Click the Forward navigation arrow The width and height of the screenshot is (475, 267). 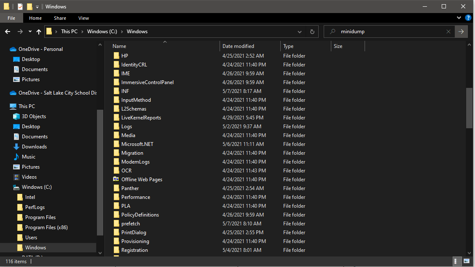point(20,32)
